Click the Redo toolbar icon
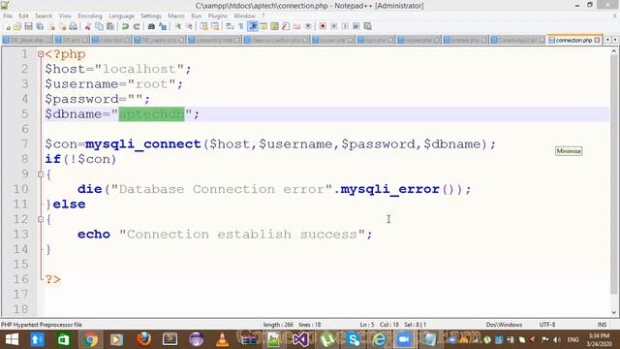This screenshot has height=349, width=620. click(137, 26)
